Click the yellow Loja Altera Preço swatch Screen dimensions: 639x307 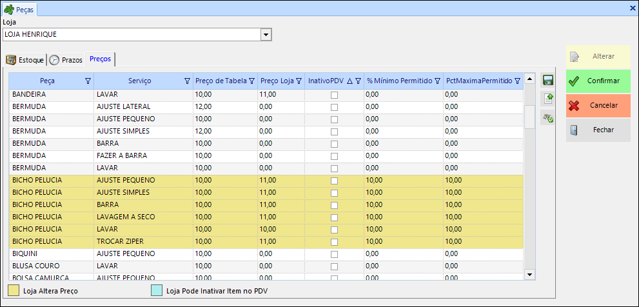(14, 291)
